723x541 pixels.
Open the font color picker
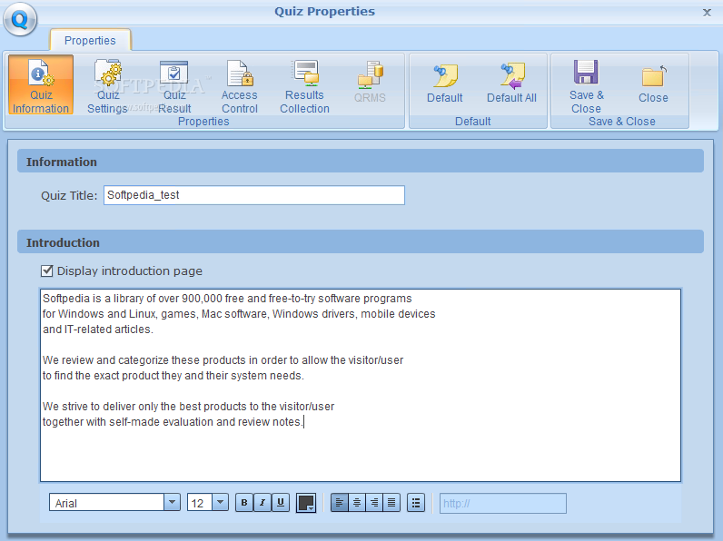click(306, 503)
